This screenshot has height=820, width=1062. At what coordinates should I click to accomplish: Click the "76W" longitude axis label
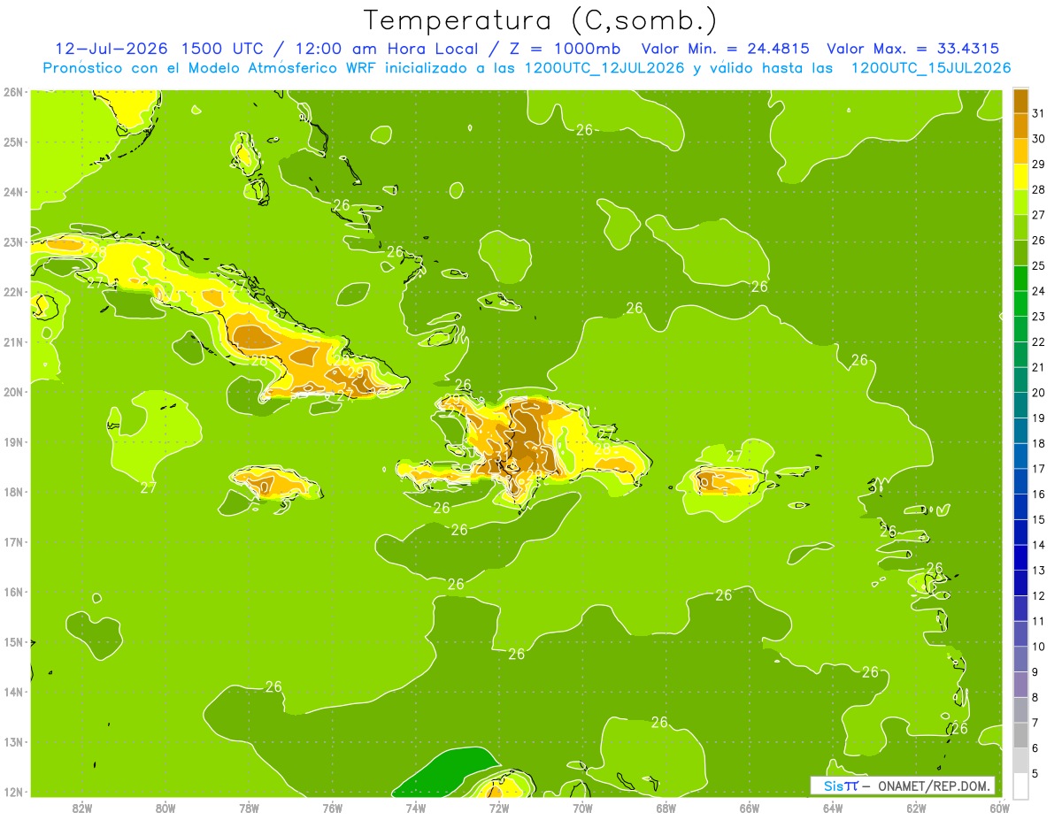tap(332, 807)
